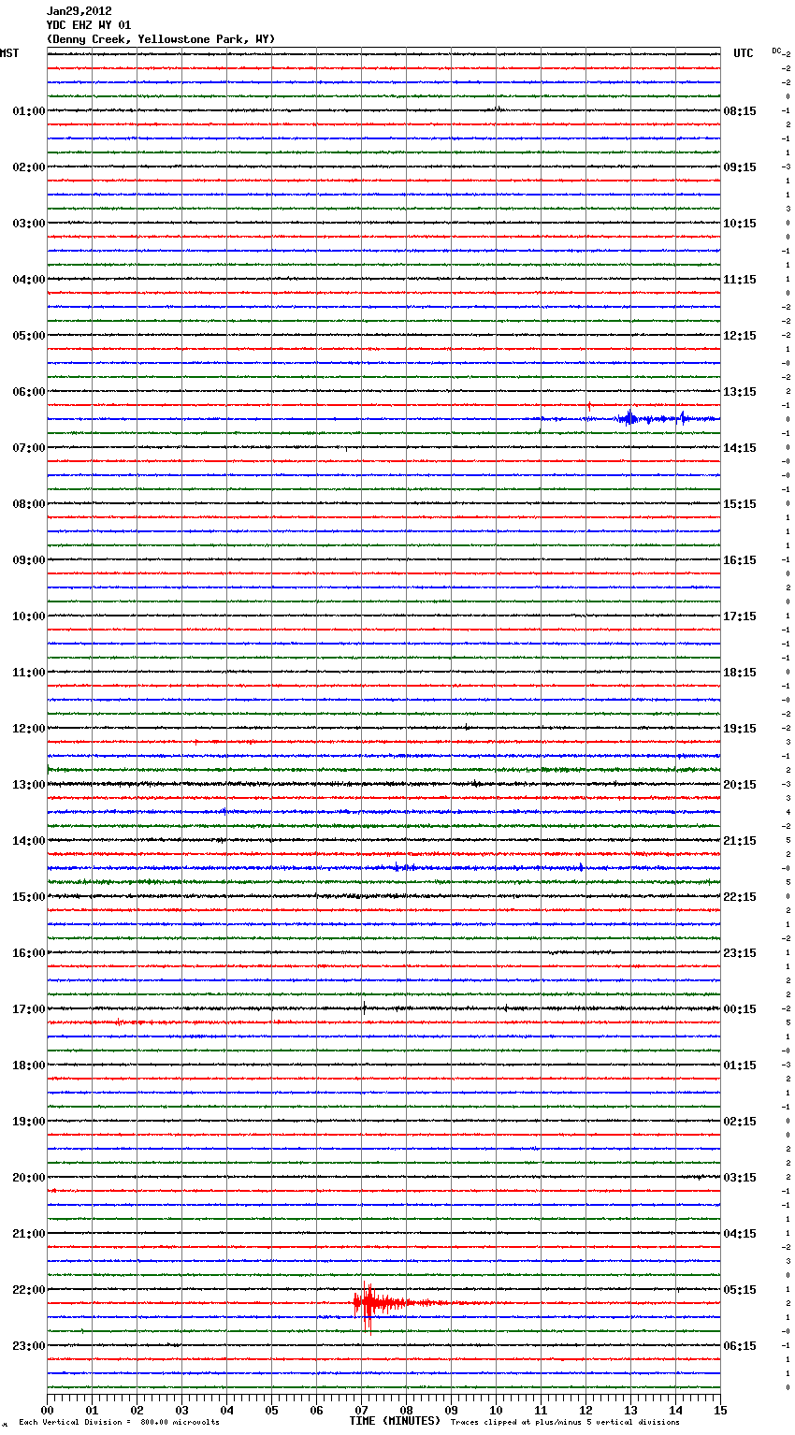Click the 10:15 UTC time label

[x=740, y=224]
